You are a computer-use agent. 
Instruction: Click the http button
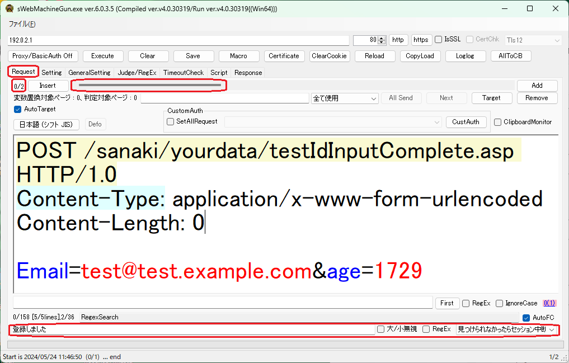point(398,40)
